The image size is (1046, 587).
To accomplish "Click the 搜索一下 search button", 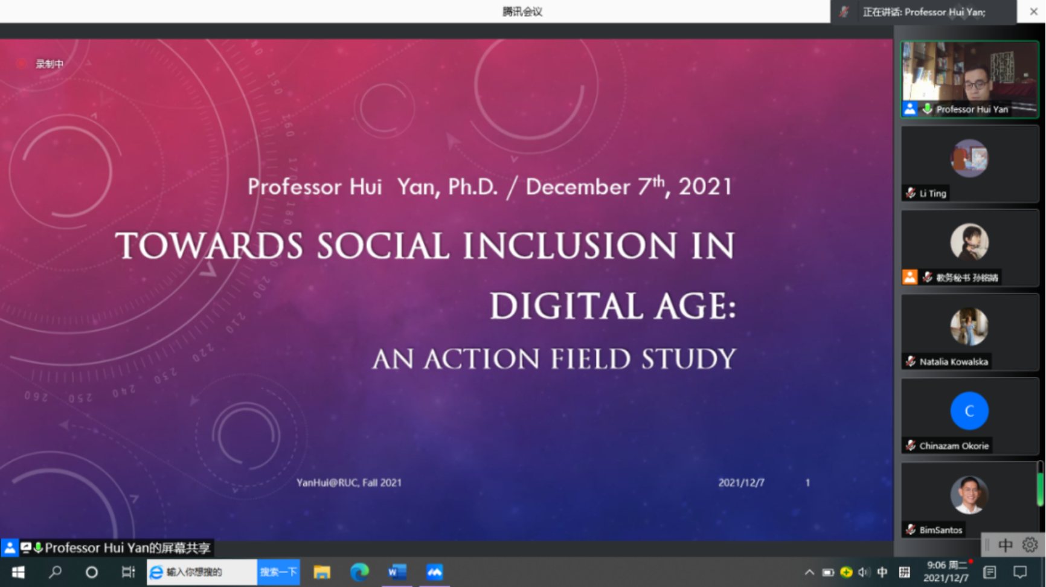I will [x=278, y=572].
